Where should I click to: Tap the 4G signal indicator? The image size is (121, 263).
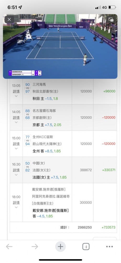pyautogui.click(x=104, y=7)
